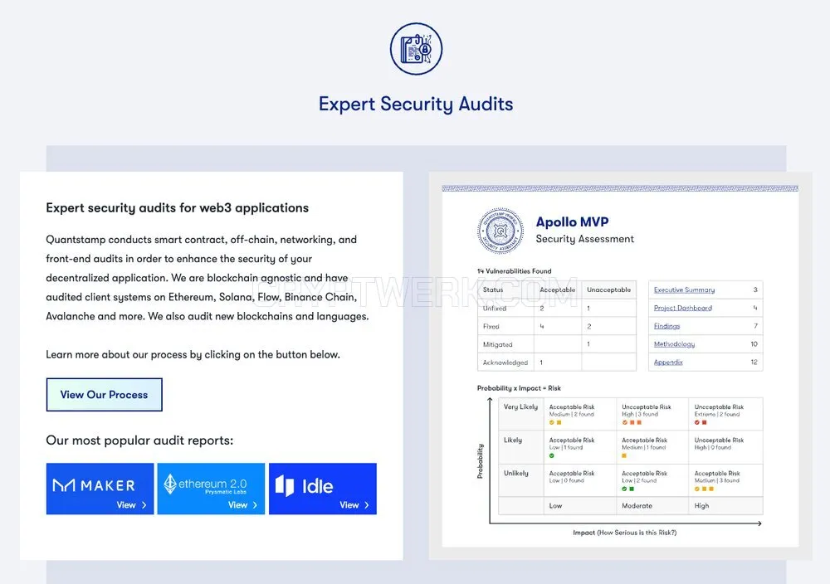Open the Executive Summary link
This screenshot has height=584, width=830.
click(684, 290)
